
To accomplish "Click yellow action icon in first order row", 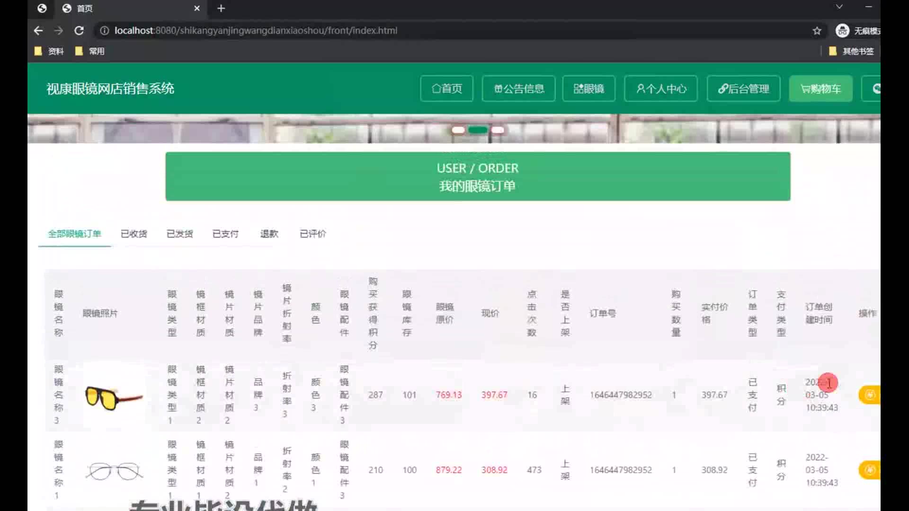I will 870,395.
